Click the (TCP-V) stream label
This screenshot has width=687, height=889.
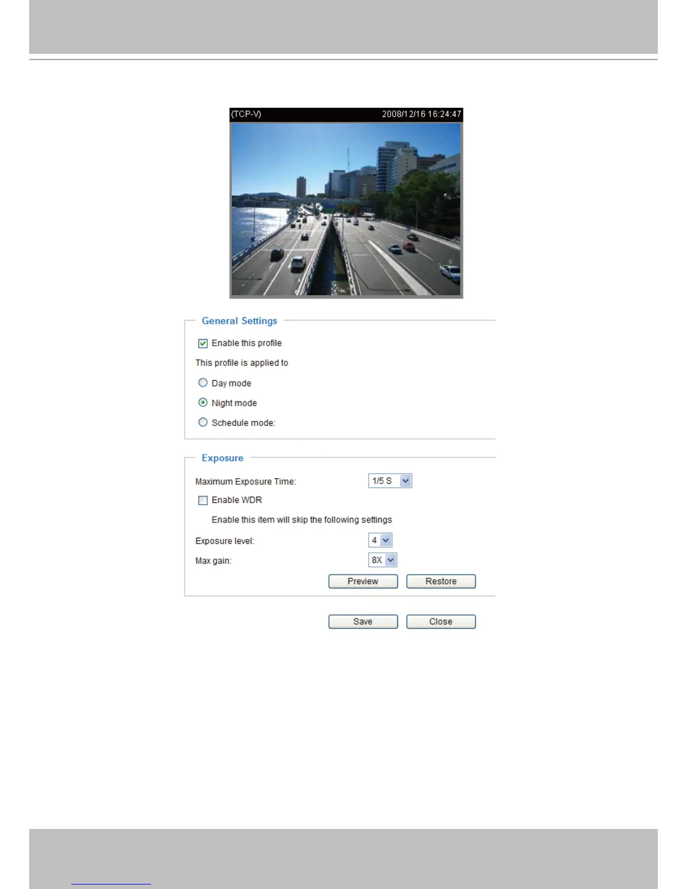[x=246, y=114]
